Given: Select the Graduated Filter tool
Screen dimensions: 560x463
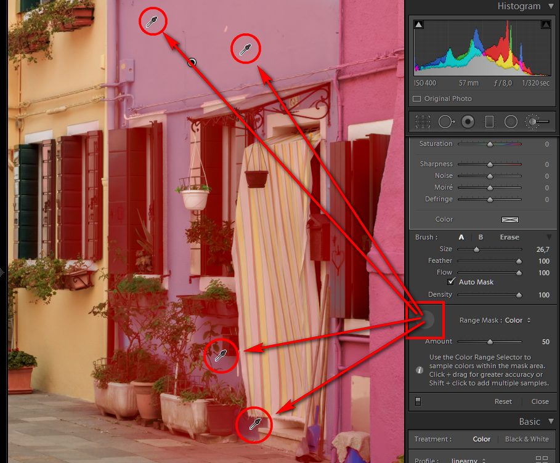Looking at the screenshot, I should [489, 122].
